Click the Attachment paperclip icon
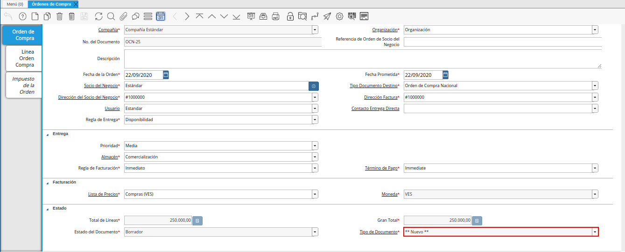Image resolution: width=625 pixels, height=252 pixels. tap(123, 16)
